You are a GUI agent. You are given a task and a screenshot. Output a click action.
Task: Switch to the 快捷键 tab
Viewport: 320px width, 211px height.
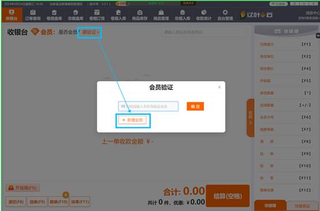pyautogui.click(x=270, y=205)
